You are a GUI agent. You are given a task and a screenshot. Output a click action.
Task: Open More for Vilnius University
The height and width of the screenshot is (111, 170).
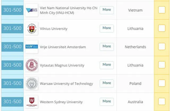point(107,29)
